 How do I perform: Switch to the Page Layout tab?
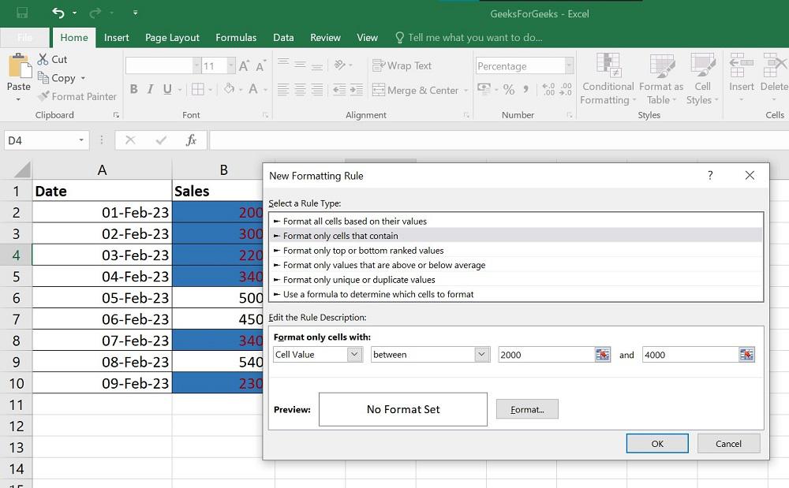172,37
